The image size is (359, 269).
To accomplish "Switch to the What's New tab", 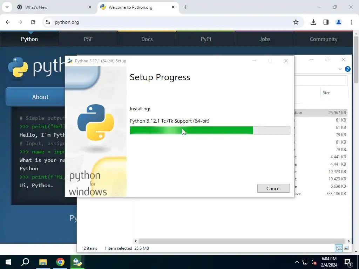I will click(54, 7).
